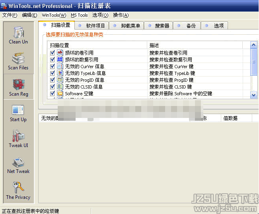
Task: Click the 无效的 CurVer 信息 row icon
Action: click(60, 66)
